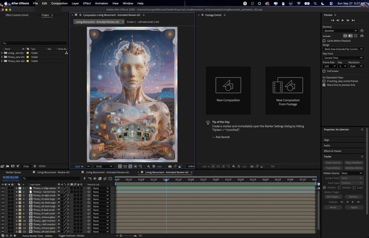The height and width of the screenshot is (238, 369).
Task: Toggle Frame Blending timeline switch icon
Action: [x=100, y=178]
